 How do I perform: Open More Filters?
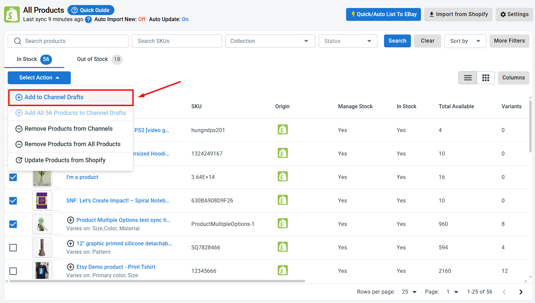click(509, 41)
